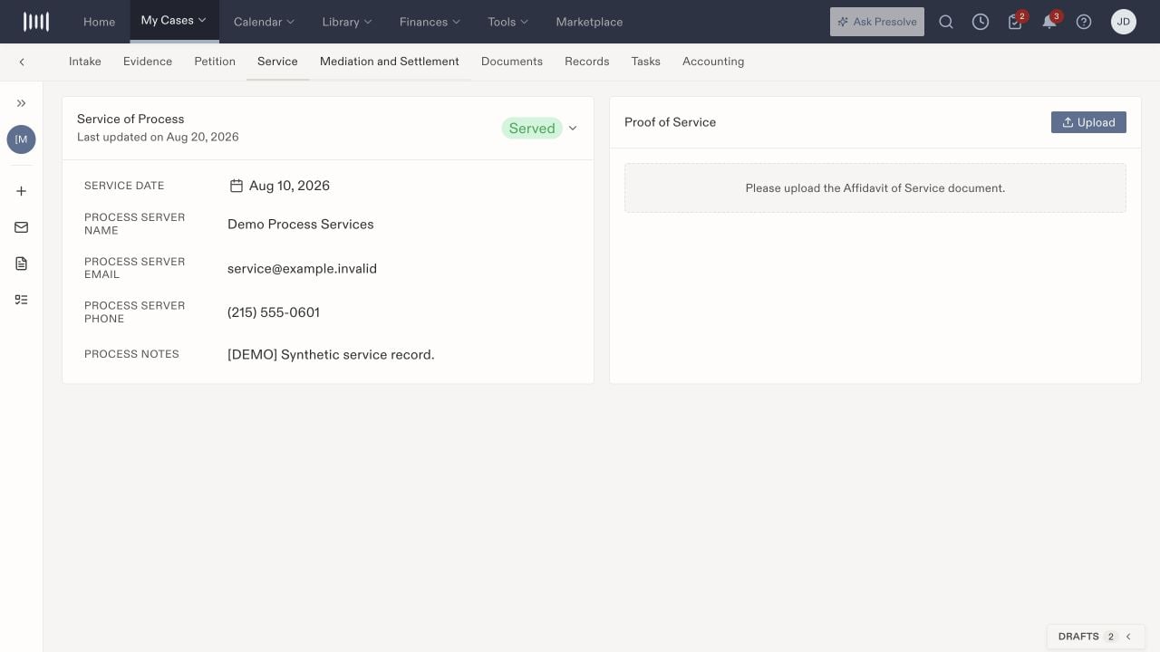
Task: Go back with the left arrow icon
Action: coord(22,62)
